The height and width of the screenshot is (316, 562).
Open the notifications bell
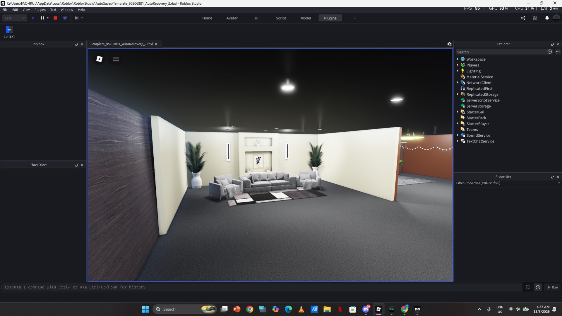click(x=547, y=18)
